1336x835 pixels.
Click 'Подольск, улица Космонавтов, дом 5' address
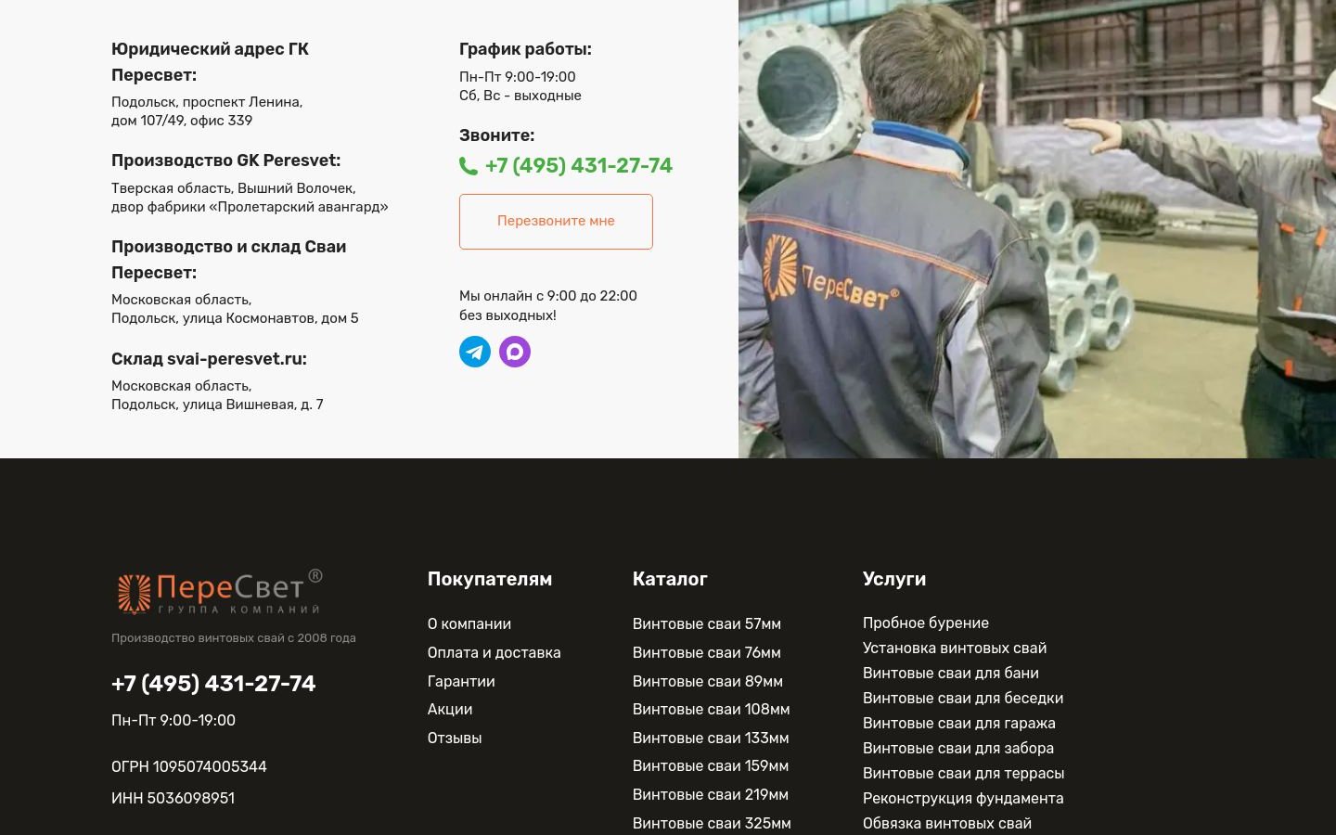coord(235,318)
